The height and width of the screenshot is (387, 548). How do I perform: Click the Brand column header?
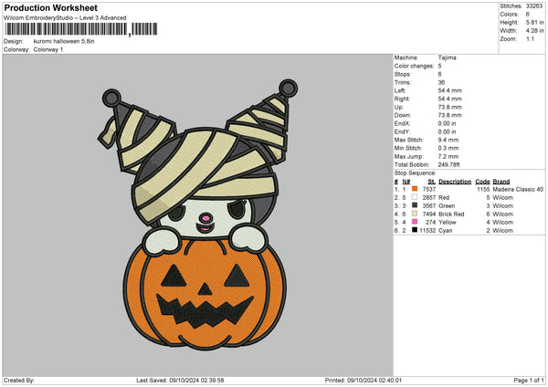click(502, 182)
